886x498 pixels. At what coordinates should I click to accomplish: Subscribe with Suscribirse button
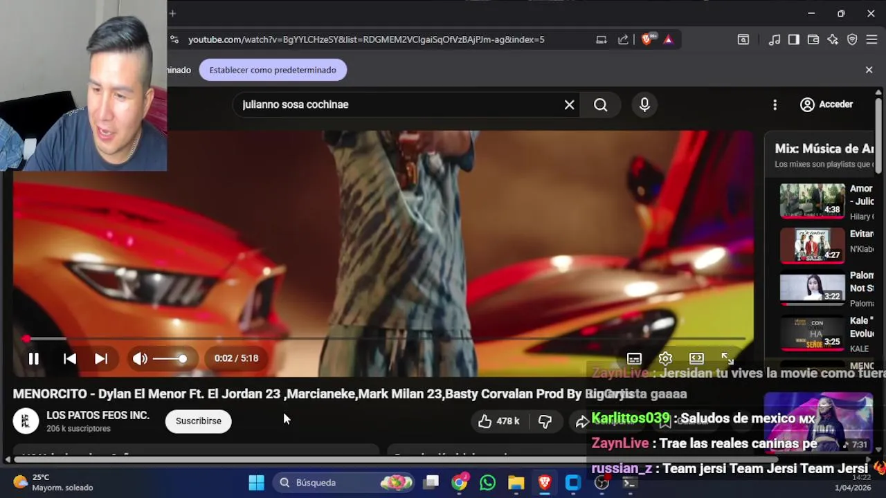pos(199,421)
